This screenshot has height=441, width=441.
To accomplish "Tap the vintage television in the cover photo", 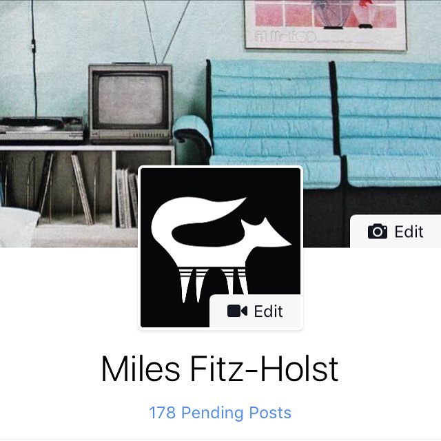I will click(130, 103).
